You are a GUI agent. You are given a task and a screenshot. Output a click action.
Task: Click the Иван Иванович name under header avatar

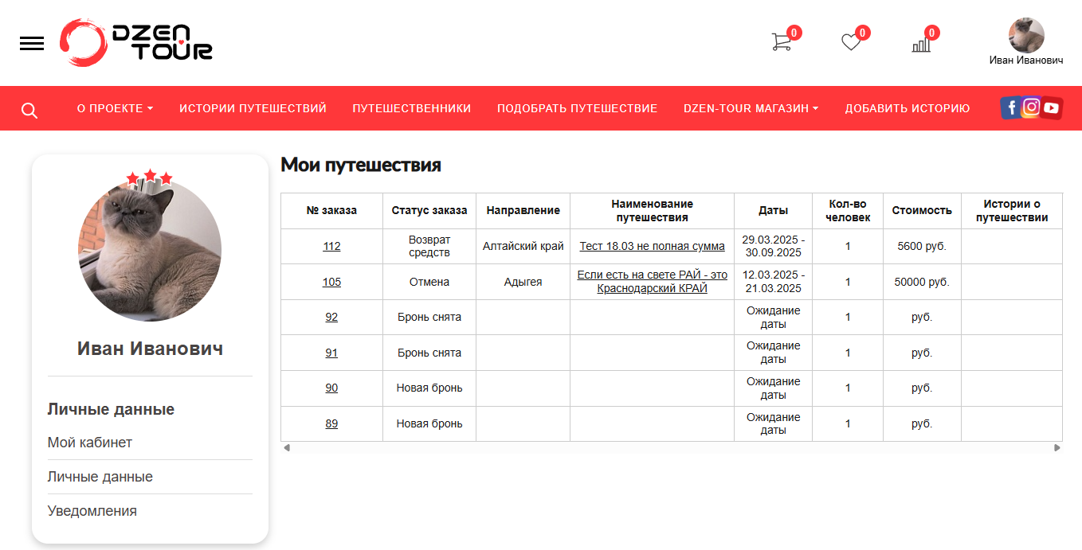(1026, 60)
